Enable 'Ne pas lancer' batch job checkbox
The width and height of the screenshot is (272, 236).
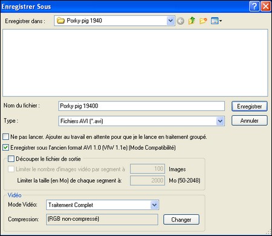point(5,137)
